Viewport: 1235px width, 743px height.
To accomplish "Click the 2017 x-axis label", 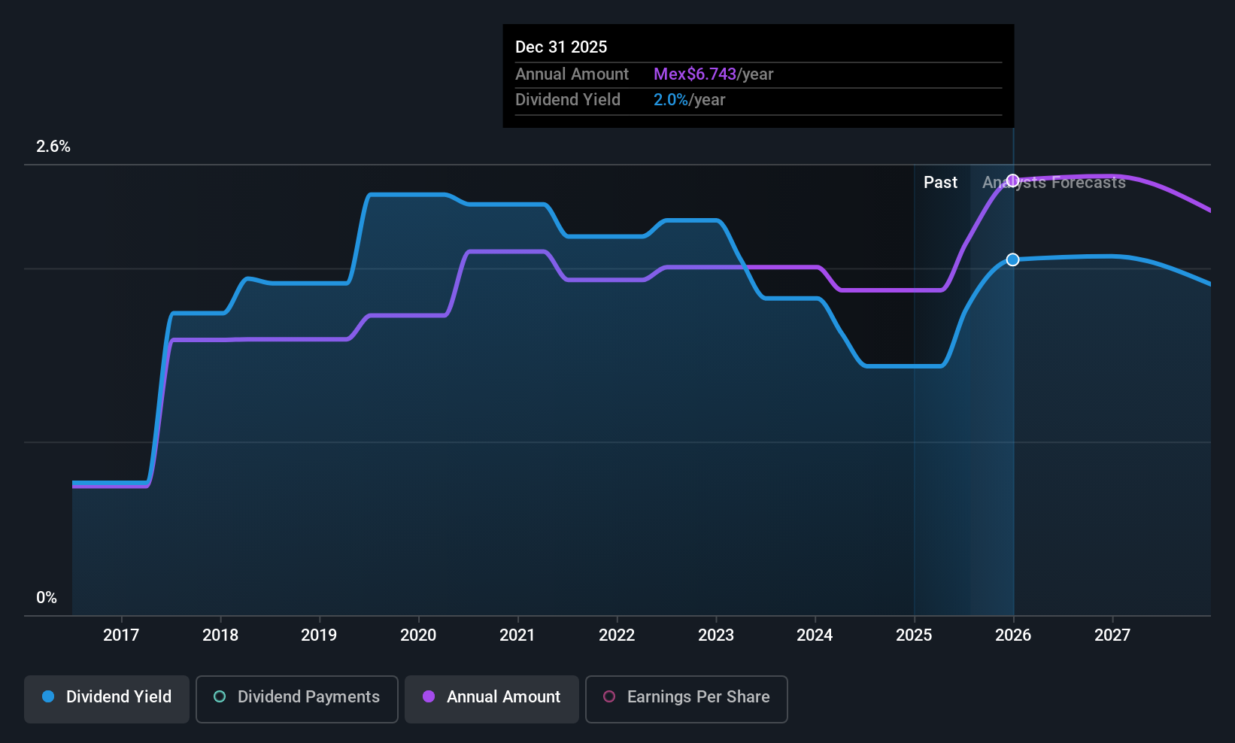I will [x=121, y=635].
